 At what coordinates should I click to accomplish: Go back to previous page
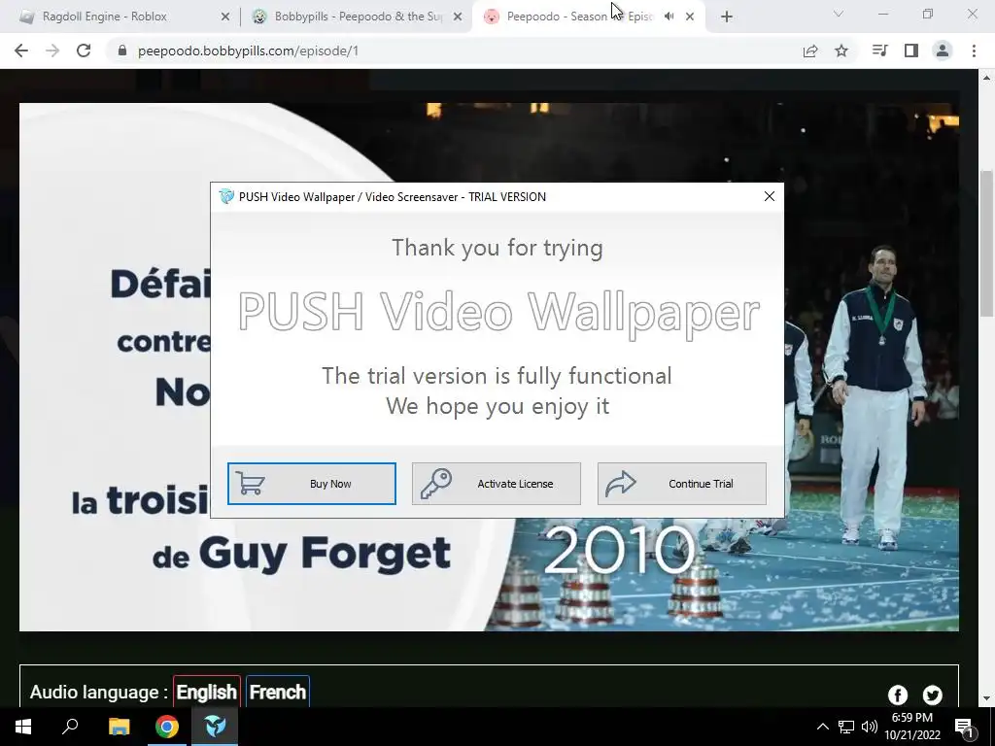[x=21, y=51]
